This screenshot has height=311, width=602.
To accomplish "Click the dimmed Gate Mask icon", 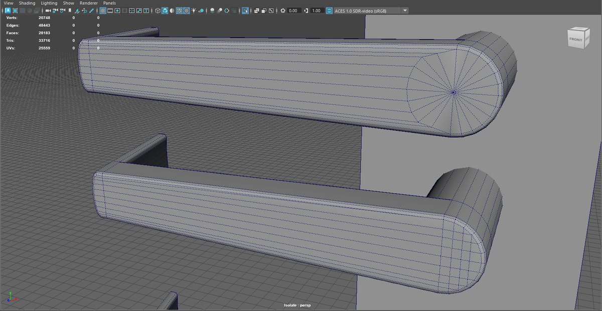I will [124, 11].
